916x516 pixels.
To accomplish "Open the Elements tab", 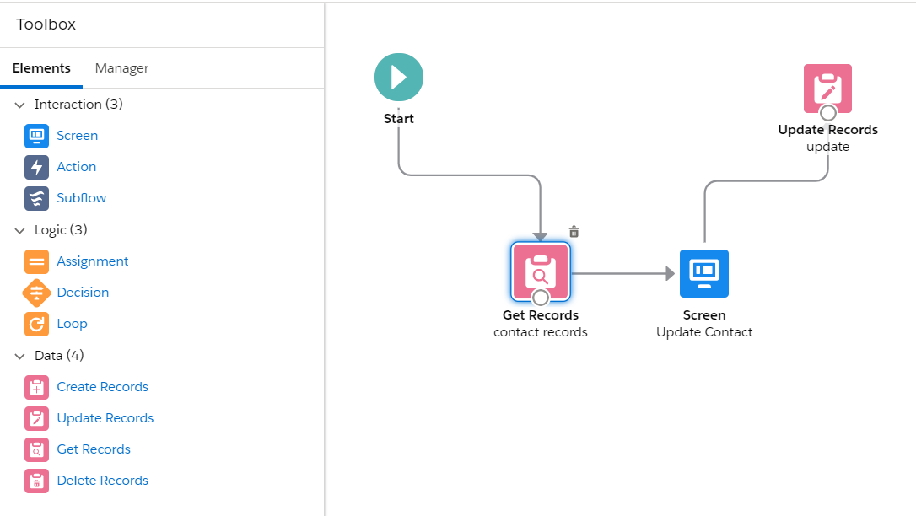I will click(41, 68).
